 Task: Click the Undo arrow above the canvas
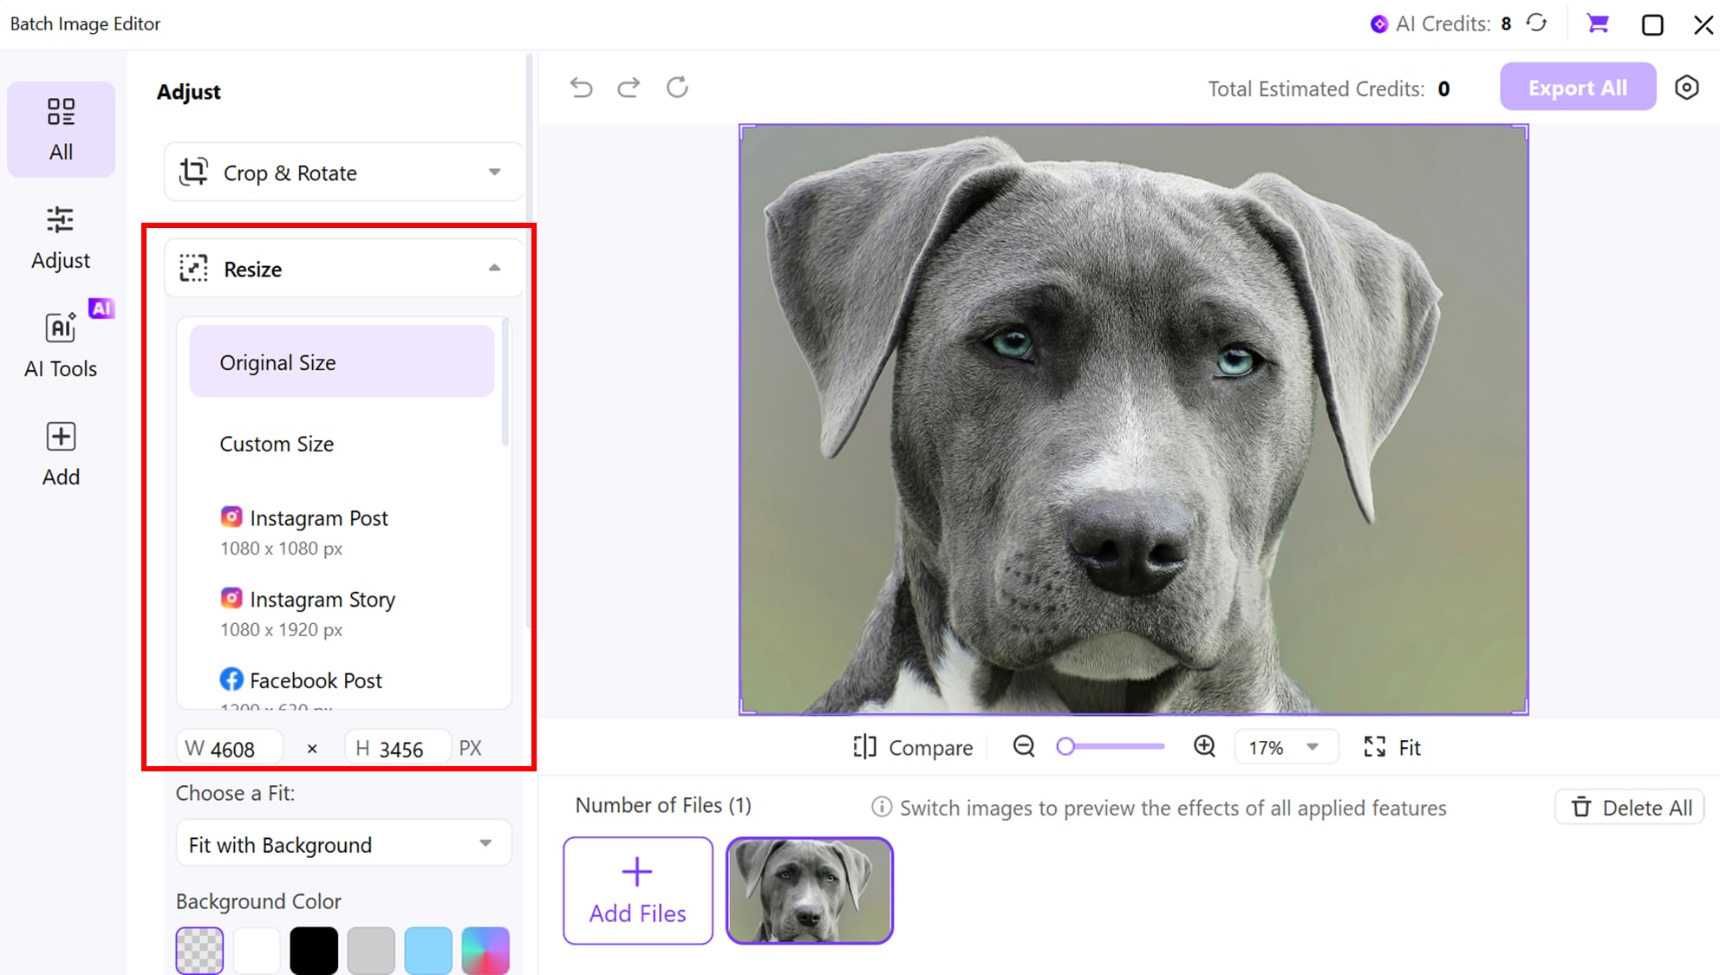(582, 87)
